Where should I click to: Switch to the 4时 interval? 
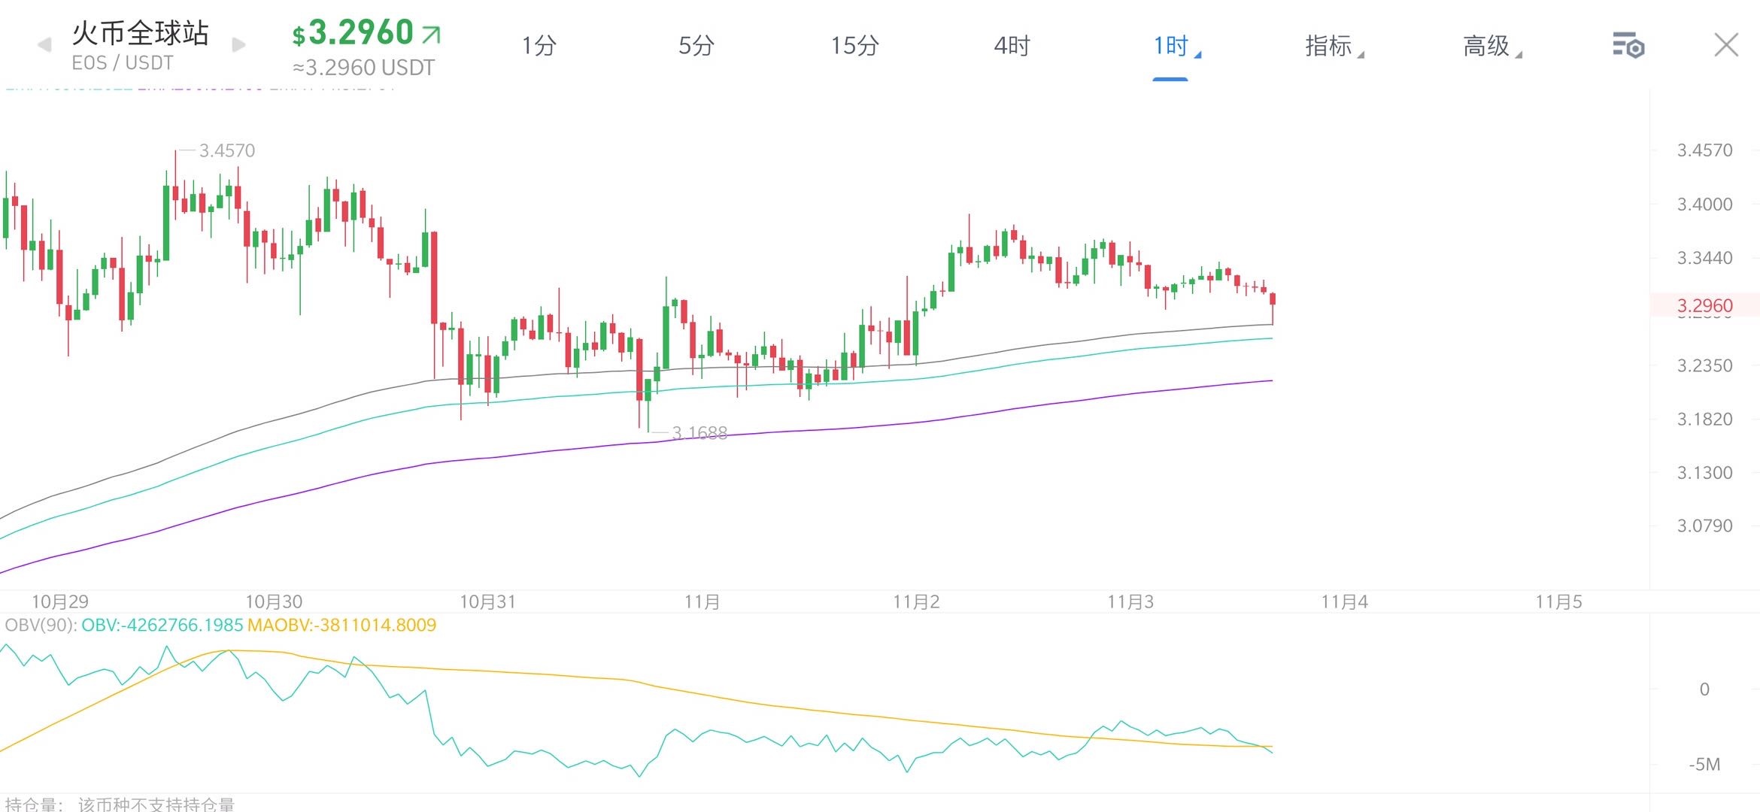1012,46
